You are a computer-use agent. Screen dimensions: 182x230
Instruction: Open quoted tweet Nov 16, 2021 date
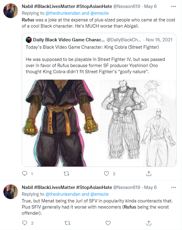pyautogui.click(x=159, y=40)
